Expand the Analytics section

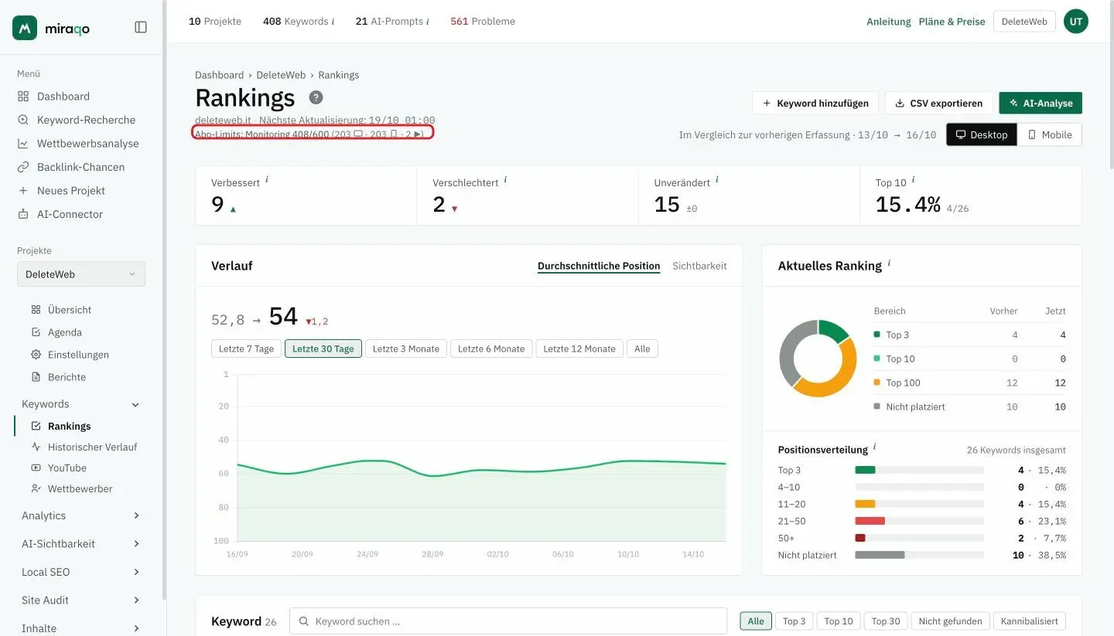coord(136,515)
